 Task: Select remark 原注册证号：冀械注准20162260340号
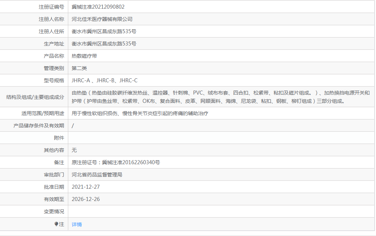[x=116, y=162]
